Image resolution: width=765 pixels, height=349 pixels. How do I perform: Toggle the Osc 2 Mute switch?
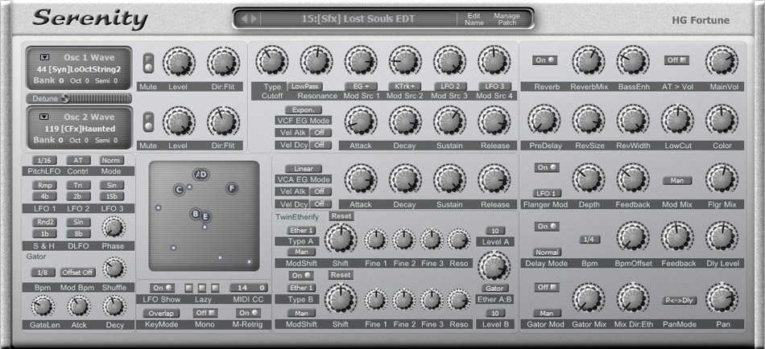coord(148,122)
